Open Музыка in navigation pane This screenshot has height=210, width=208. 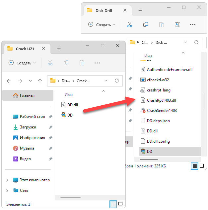(24, 148)
